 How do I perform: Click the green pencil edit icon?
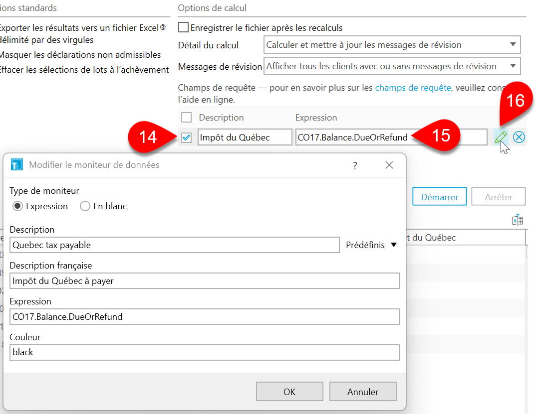[x=501, y=138]
